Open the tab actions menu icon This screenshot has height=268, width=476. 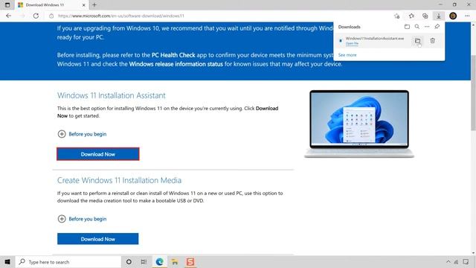(7, 5)
